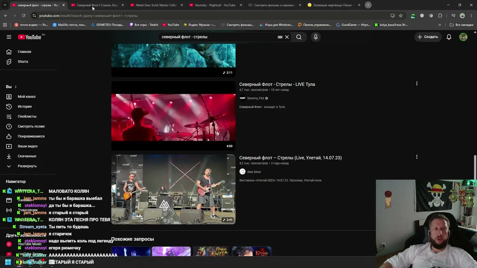Open the Все закладки folder
This screenshot has width=477, height=268.
pyautogui.click(x=461, y=25)
